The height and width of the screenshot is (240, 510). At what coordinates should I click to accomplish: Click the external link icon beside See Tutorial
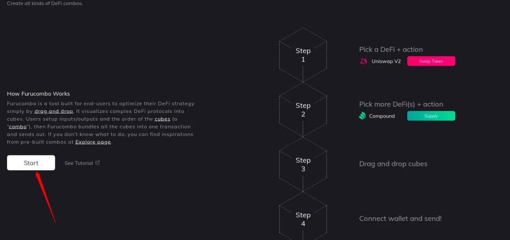click(x=98, y=163)
